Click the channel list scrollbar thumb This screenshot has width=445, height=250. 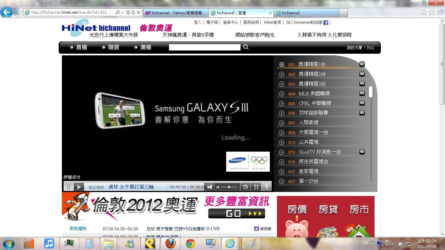371,92
